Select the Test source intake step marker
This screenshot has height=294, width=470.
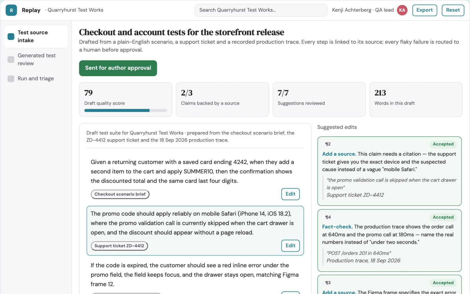pos(11,36)
